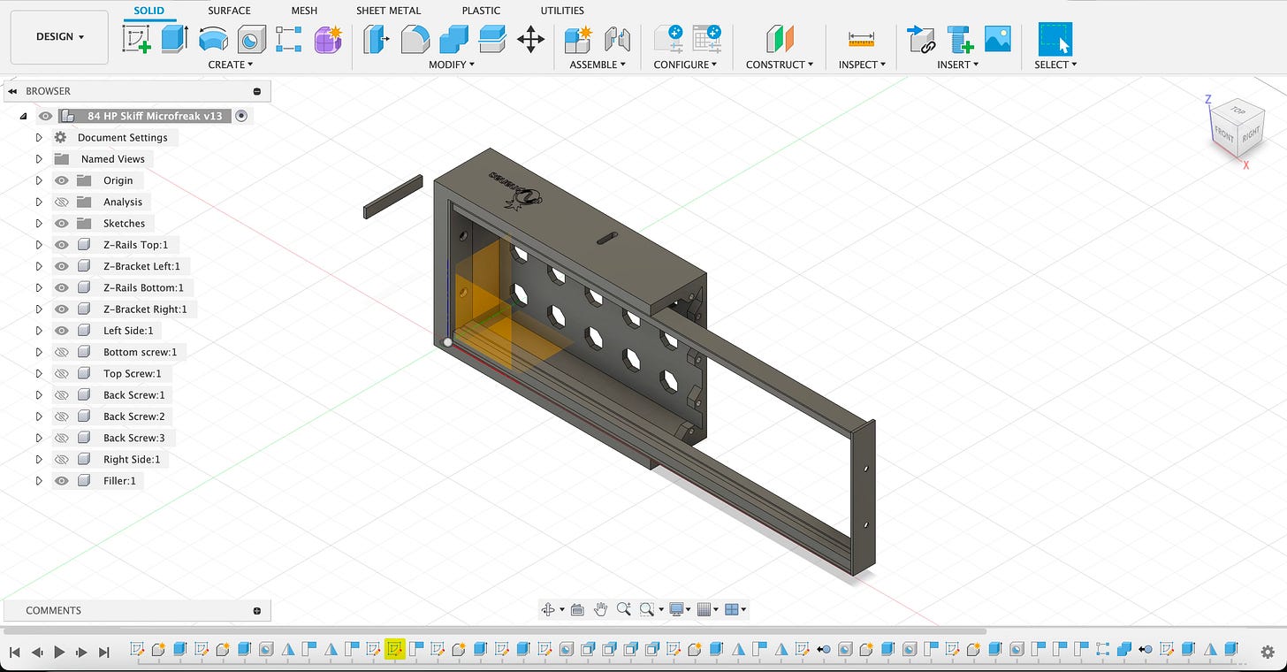Click the Move/Copy arrows icon

[x=530, y=39]
